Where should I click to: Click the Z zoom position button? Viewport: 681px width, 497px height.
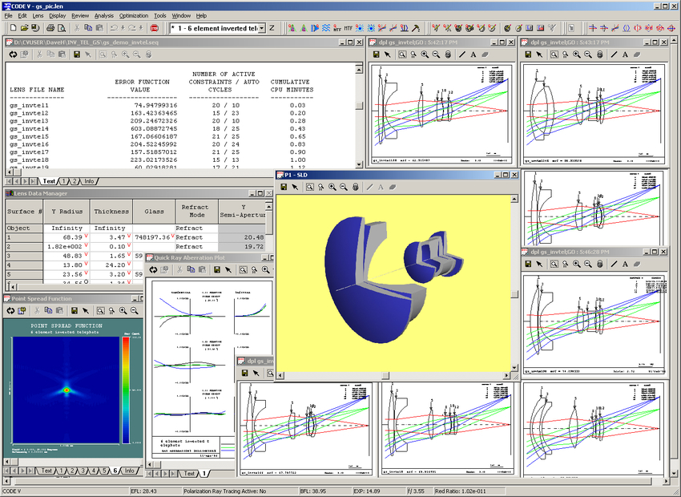(272, 28)
